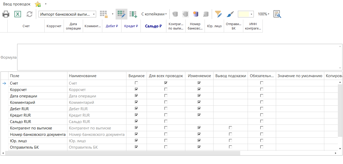The width and height of the screenshot is (343, 164).
Task: Toggle Вывод подсказки for Юр. лицо
Action: 230,141
